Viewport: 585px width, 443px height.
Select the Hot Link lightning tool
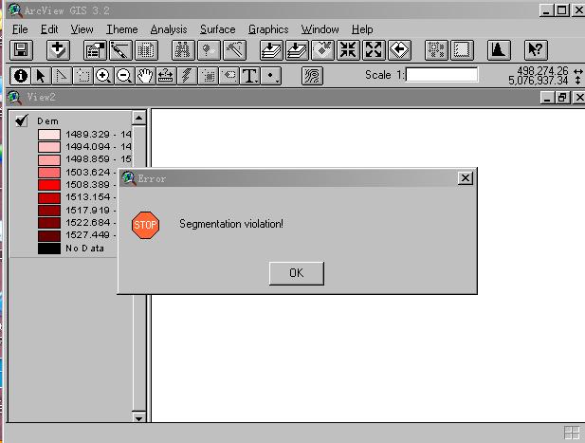(187, 76)
